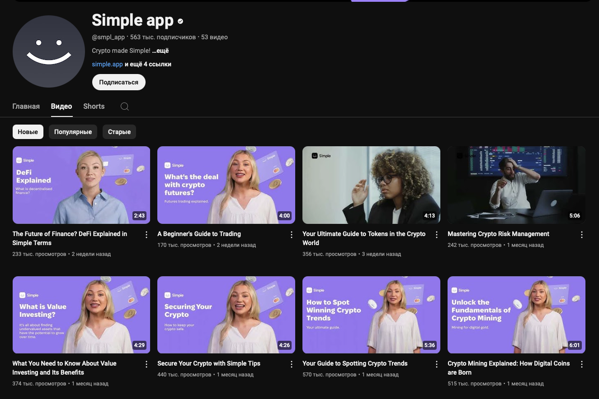The image size is (599, 399).
Task: Click 233 тыс. просмотров view count
Action: coord(39,254)
